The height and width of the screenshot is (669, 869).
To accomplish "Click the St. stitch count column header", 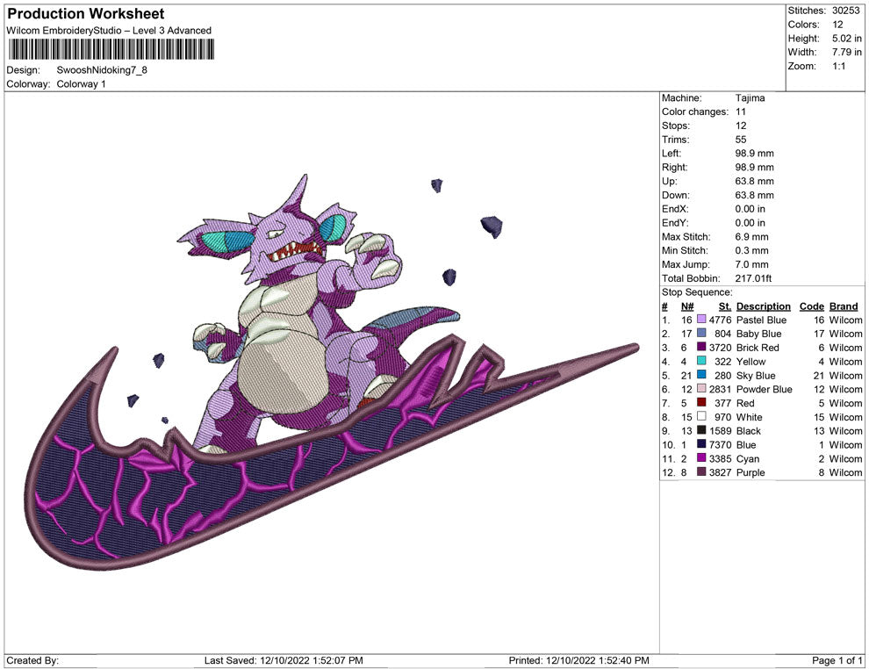I will pos(724,306).
